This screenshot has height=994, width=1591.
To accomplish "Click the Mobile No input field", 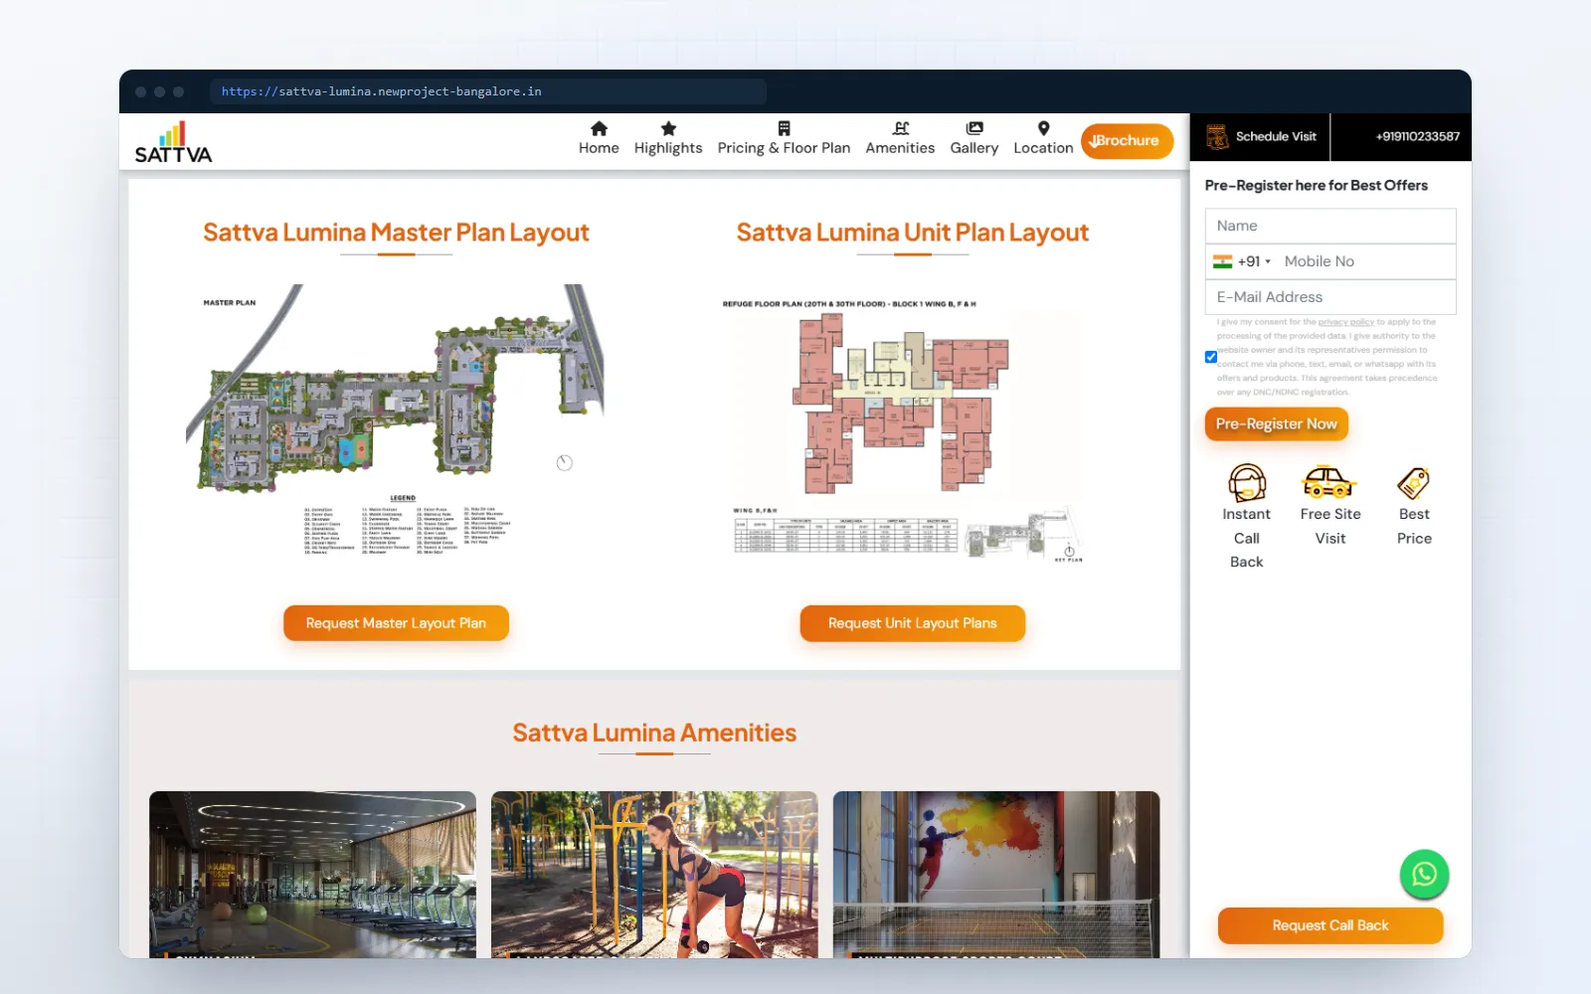I will 1367,261.
